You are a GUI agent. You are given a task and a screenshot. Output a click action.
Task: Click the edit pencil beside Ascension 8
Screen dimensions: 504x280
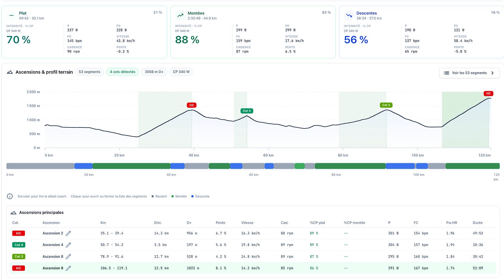(x=69, y=257)
